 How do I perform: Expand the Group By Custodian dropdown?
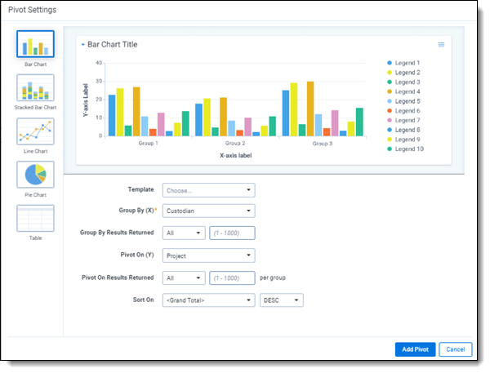coord(208,211)
